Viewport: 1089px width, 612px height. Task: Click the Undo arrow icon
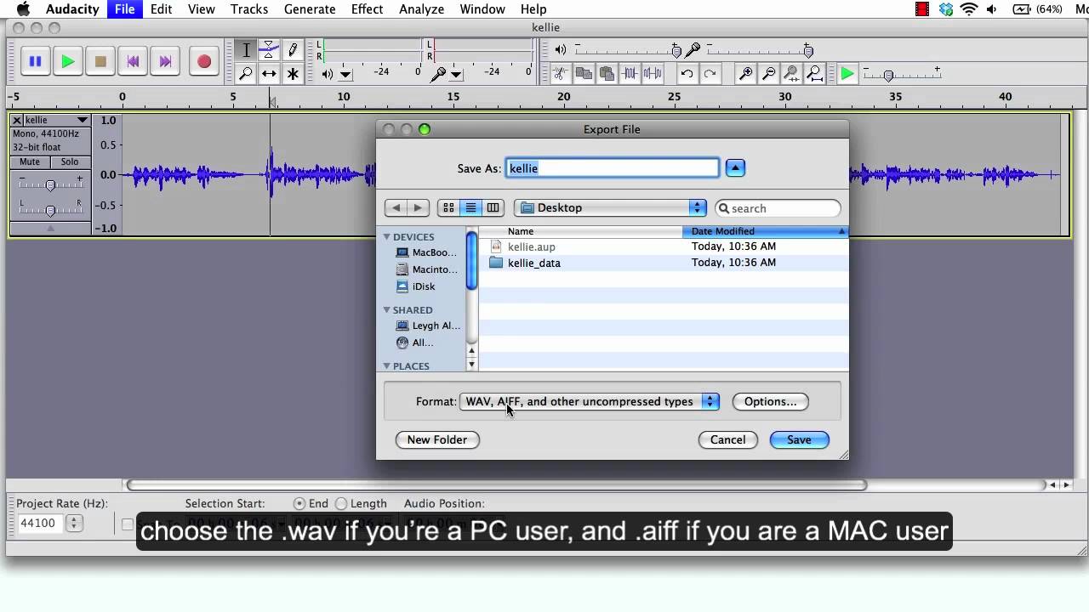(687, 74)
